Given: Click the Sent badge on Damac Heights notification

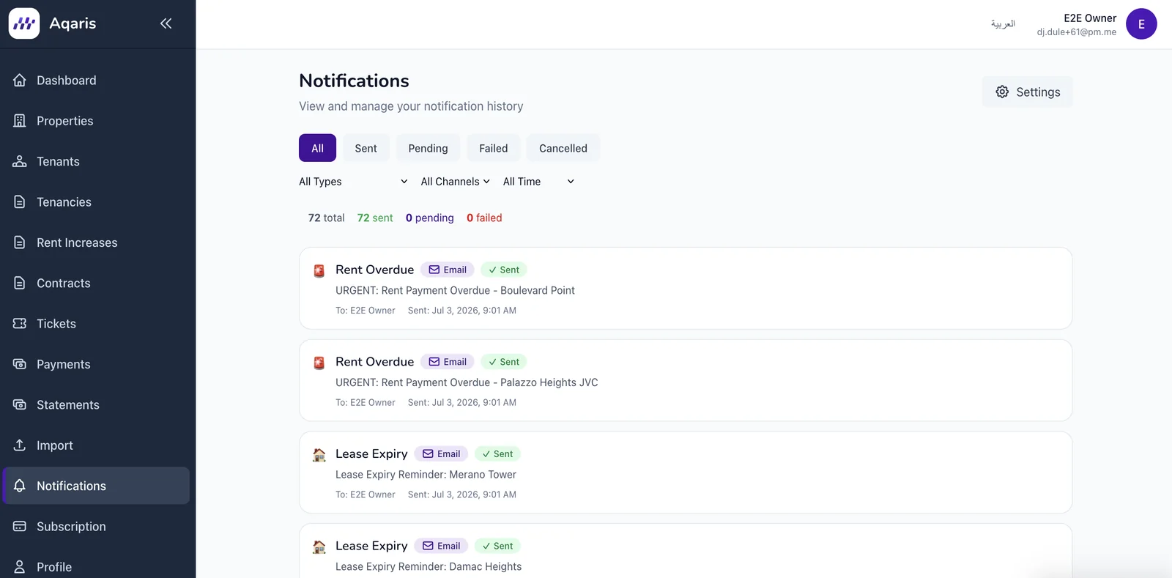Looking at the screenshot, I should click(497, 546).
